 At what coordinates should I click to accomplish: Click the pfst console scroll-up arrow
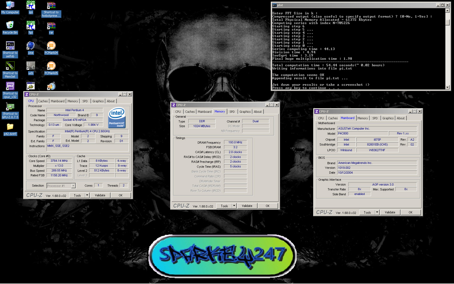point(448,11)
